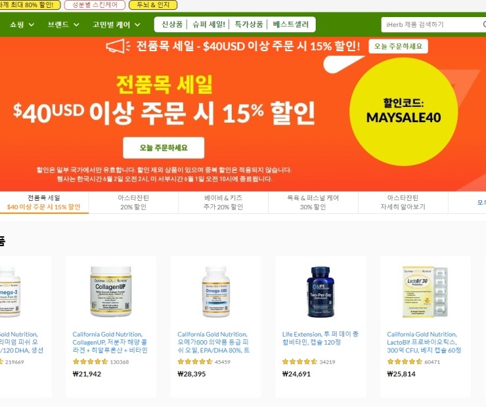Click the Two-Per-Day star rating
Screen dimensions: 486x407
[x=299, y=362]
